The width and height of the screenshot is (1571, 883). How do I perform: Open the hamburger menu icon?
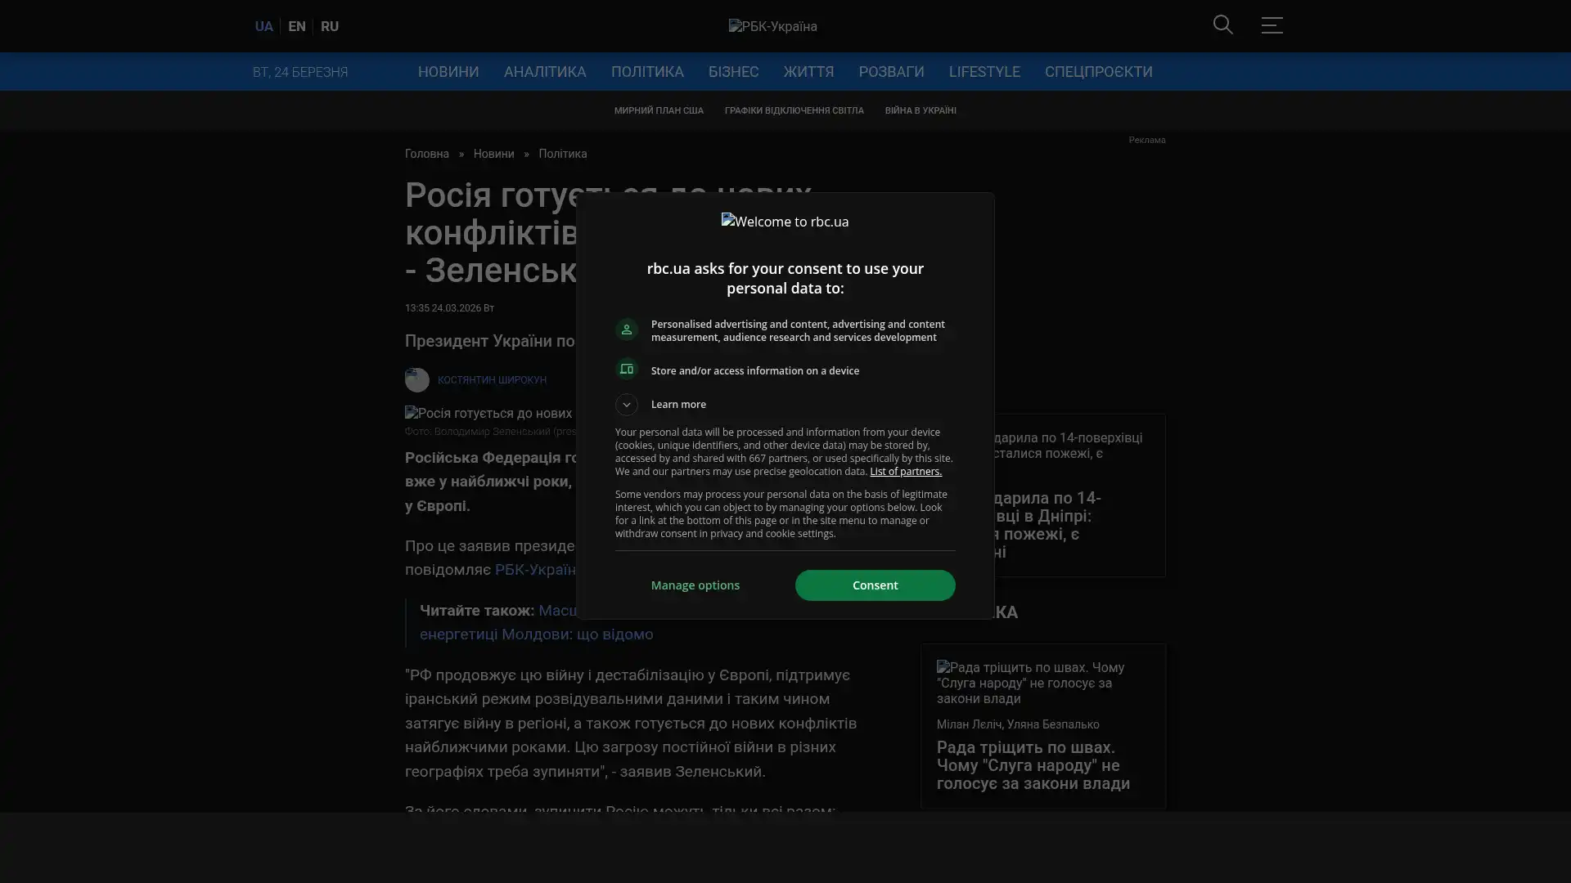[x=1271, y=25]
